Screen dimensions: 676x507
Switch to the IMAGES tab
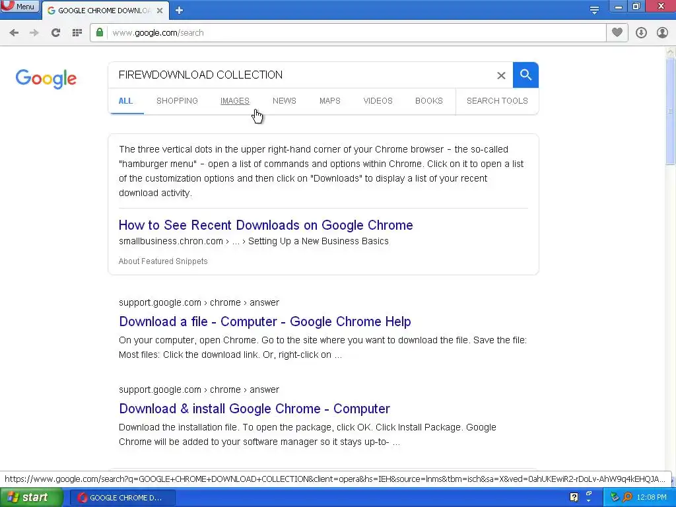click(x=235, y=101)
